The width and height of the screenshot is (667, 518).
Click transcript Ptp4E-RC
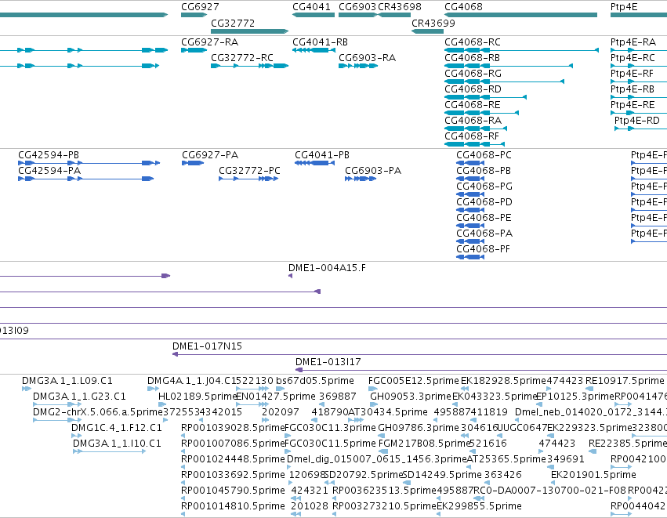[x=633, y=58]
